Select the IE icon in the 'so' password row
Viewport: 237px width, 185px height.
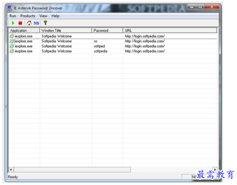coord(12,41)
